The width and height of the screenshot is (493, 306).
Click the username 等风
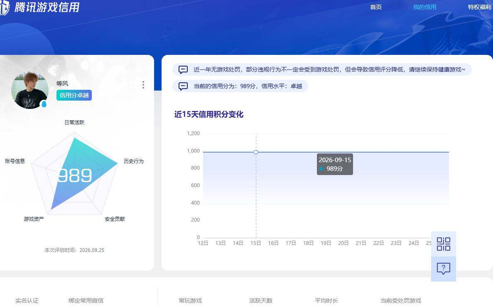(x=62, y=84)
